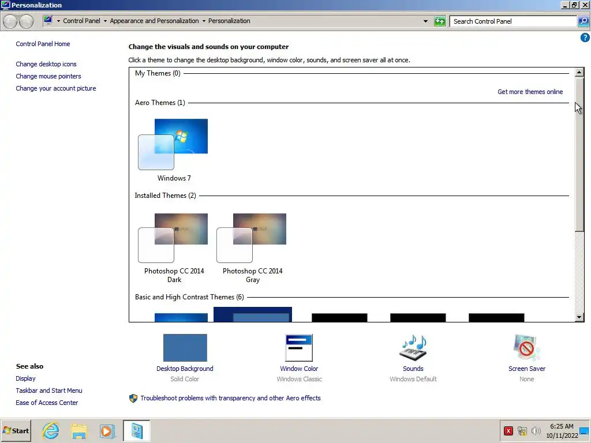
Task: Click the Screen Saver link text
Action: point(526,369)
